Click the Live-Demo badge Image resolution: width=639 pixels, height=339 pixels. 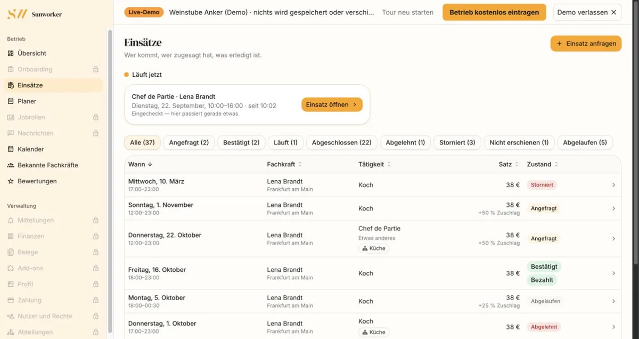(x=144, y=12)
